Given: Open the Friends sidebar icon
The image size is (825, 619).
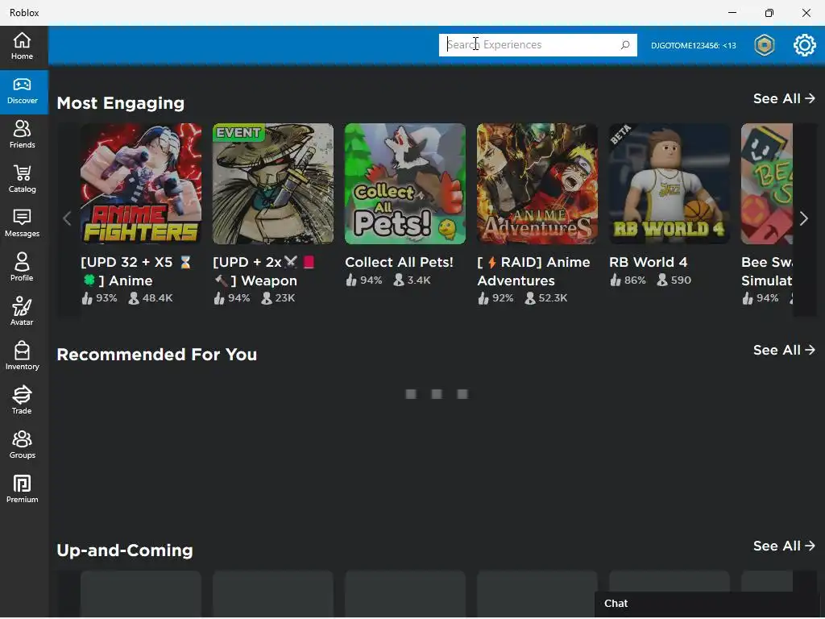Looking at the screenshot, I should pos(22,128).
